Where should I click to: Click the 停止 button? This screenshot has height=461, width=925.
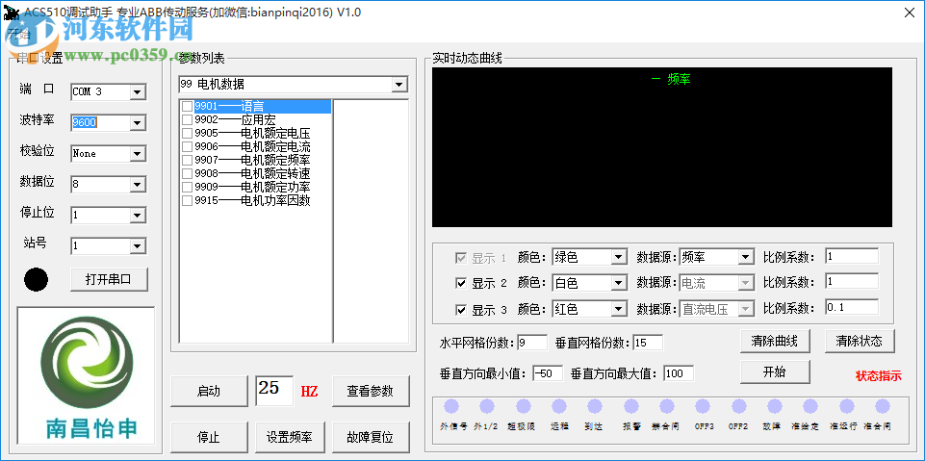click(x=209, y=437)
